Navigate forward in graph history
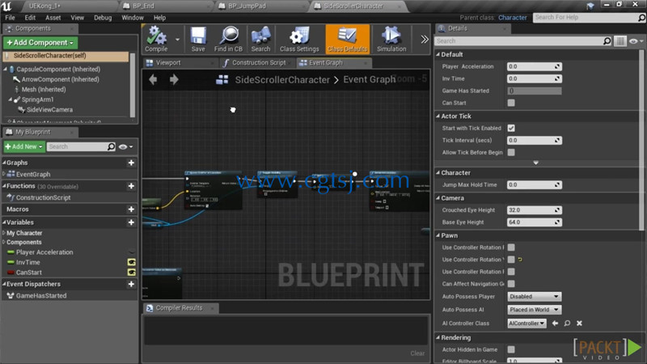This screenshot has width=647, height=364. [x=174, y=79]
